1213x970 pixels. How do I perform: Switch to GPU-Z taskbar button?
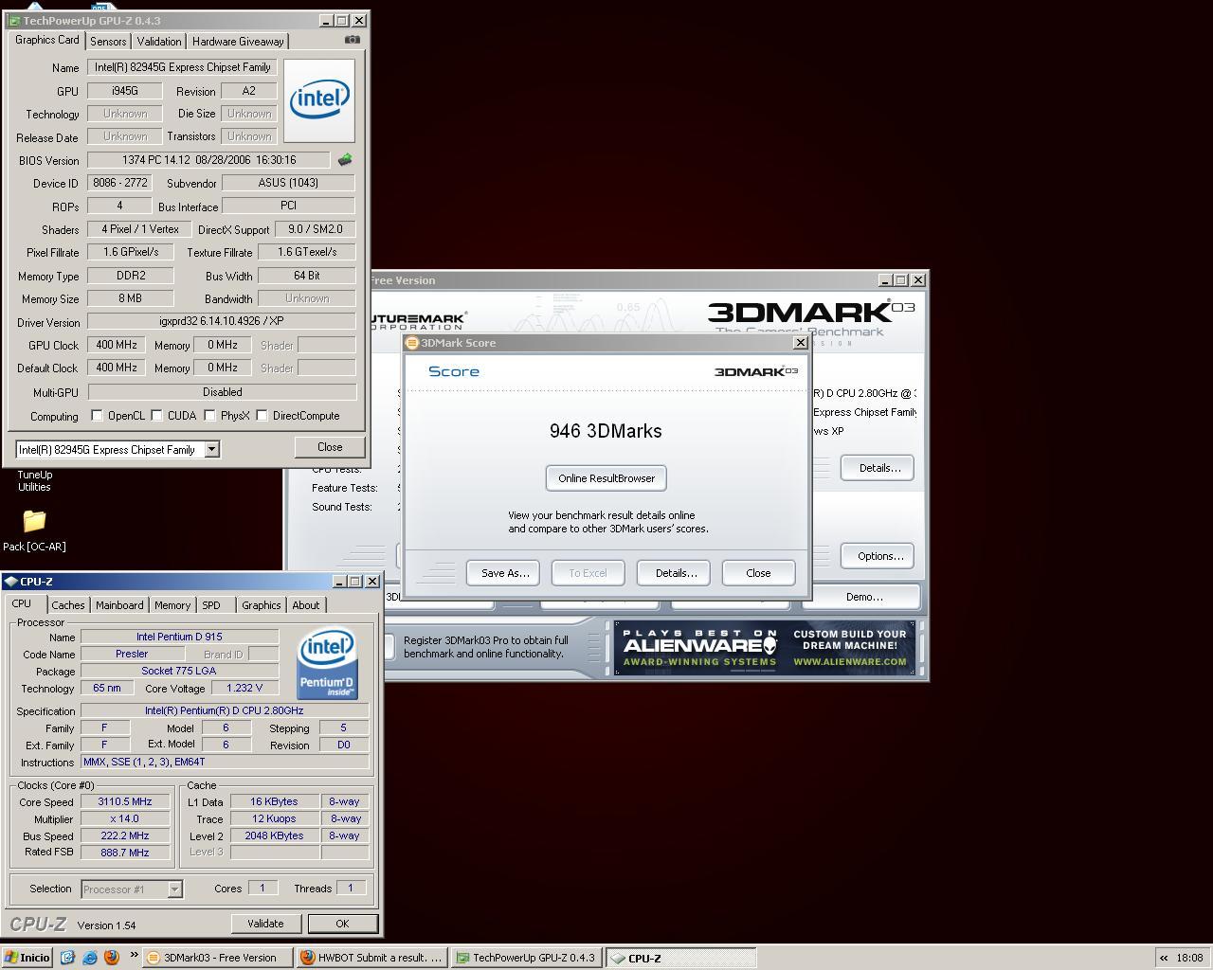click(x=527, y=958)
